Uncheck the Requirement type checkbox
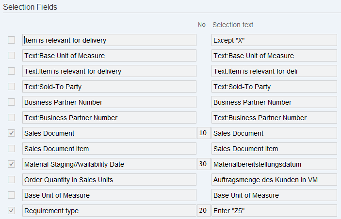Image resolution: width=341 pixels, height=219 pixels. [12, 211]
